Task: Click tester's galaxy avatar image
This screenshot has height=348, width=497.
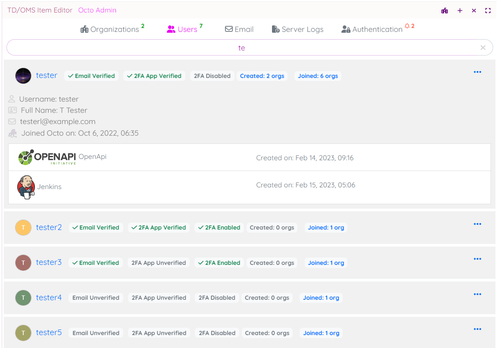Action: [23, 76]
